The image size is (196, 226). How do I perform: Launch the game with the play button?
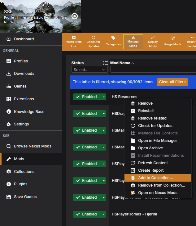click(75, 16)
